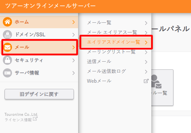Click the security padlock icon
This screenshot has width=191, height=133.
click(x=7, y=60)
